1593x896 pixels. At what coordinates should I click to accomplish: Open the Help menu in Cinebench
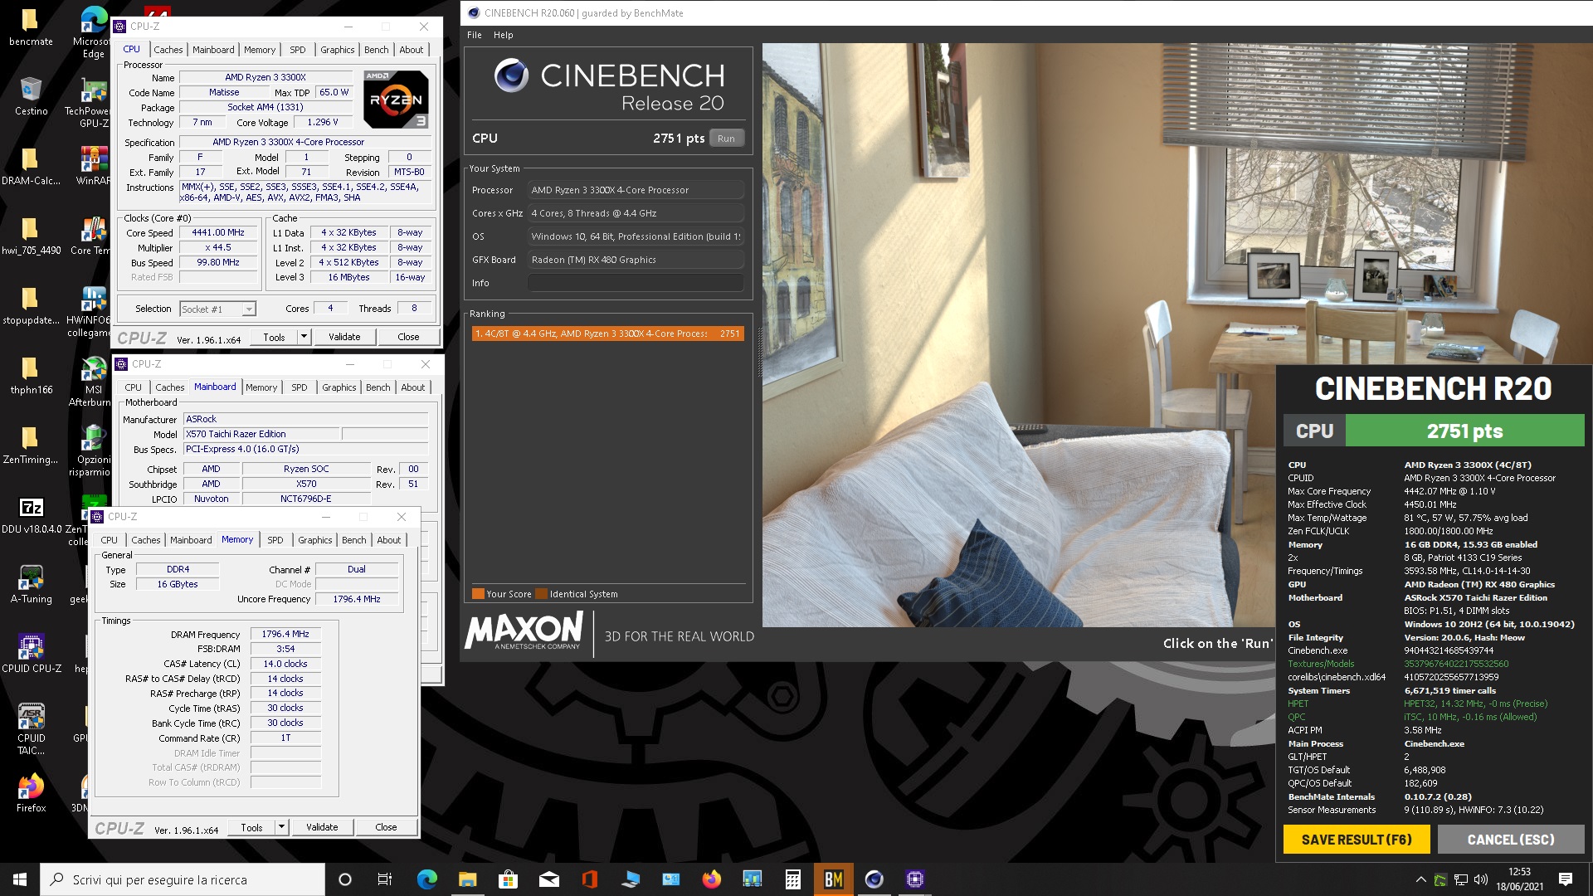503,35
